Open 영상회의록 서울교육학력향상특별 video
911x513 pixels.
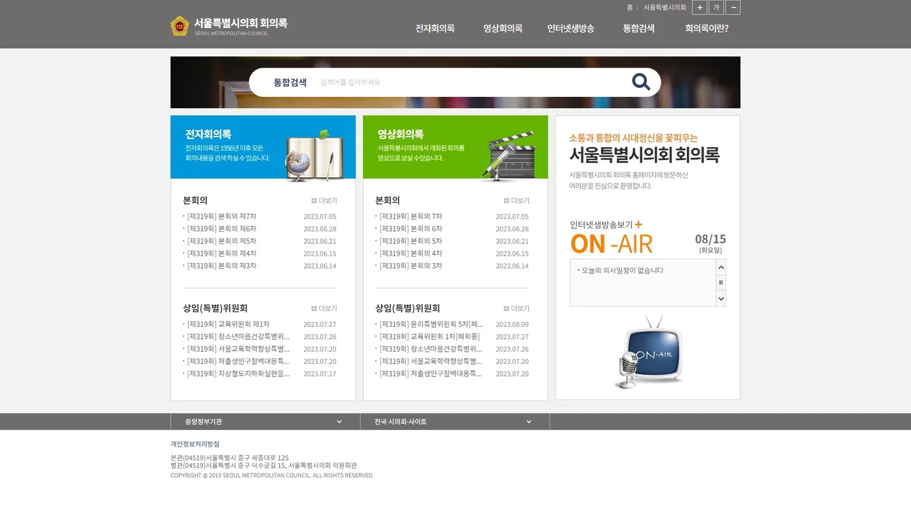pos(431,361)
